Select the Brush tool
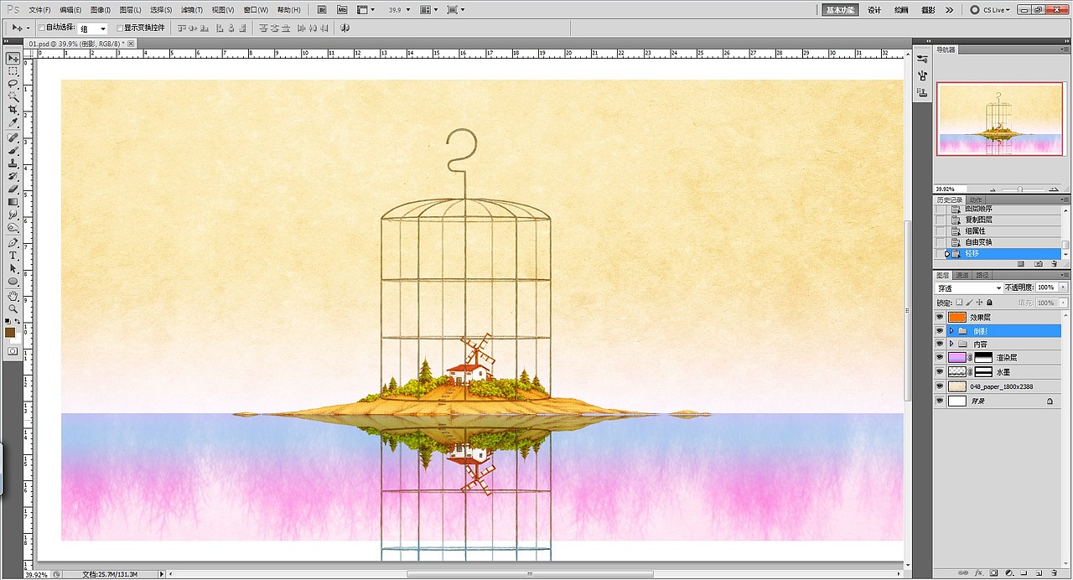This screenshot has width=1073, height=580. pos(13,150)
